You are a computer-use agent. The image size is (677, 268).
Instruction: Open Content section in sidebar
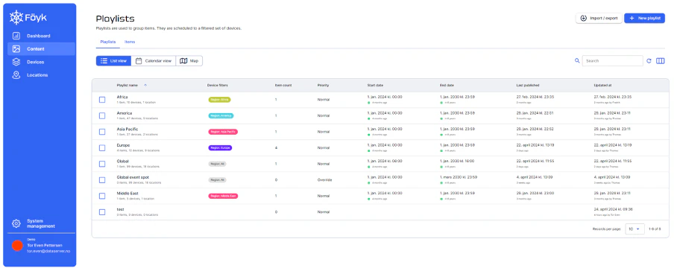click(x=41, y=48)
